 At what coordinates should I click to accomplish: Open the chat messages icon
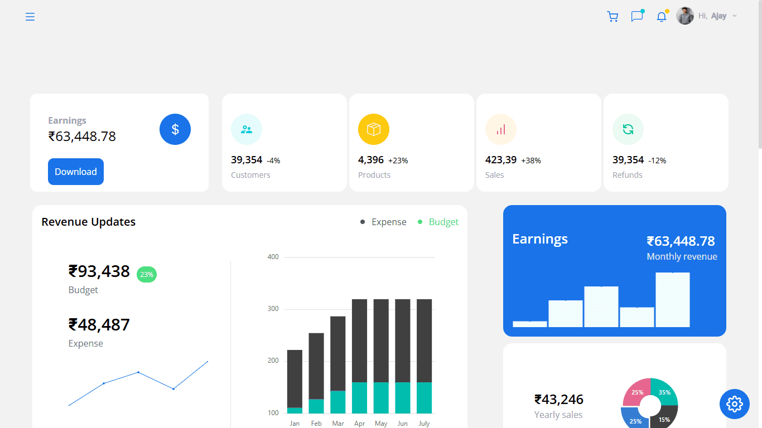click(x=637, y=16)
